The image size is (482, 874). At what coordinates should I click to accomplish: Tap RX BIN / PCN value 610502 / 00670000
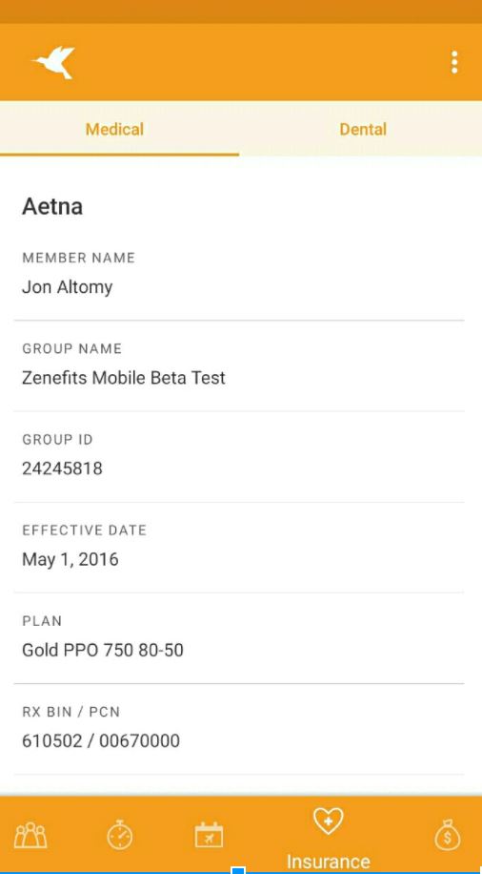coord(101,741)
